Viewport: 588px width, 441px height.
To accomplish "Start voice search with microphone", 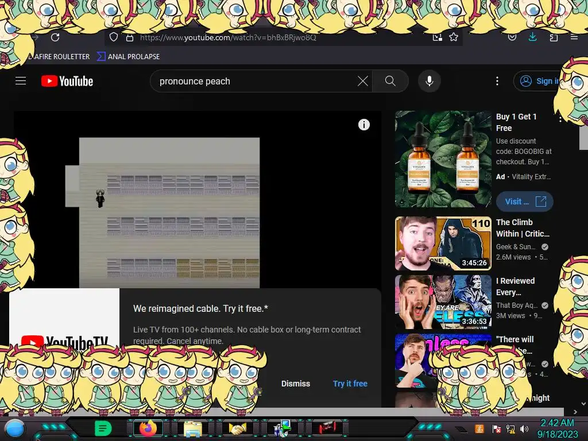I will point(430,81).
